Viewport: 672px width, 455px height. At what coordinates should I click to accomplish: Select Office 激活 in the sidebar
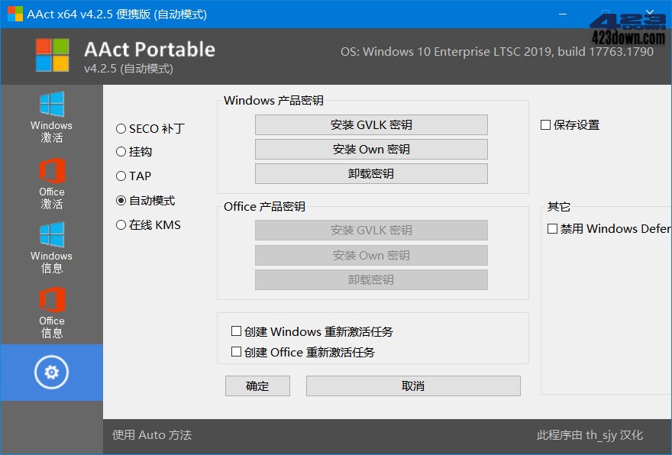click(x=51, y=183)
